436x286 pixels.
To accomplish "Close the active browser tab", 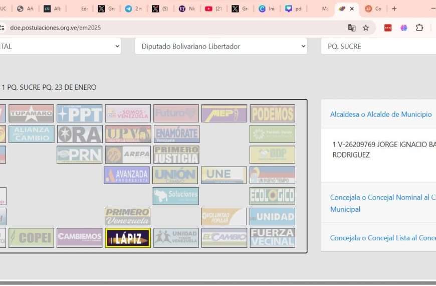I will click(352, 9).
